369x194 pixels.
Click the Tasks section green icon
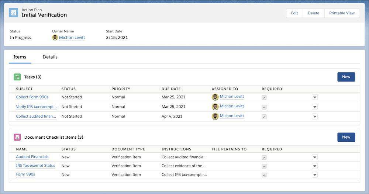point(17,77)
